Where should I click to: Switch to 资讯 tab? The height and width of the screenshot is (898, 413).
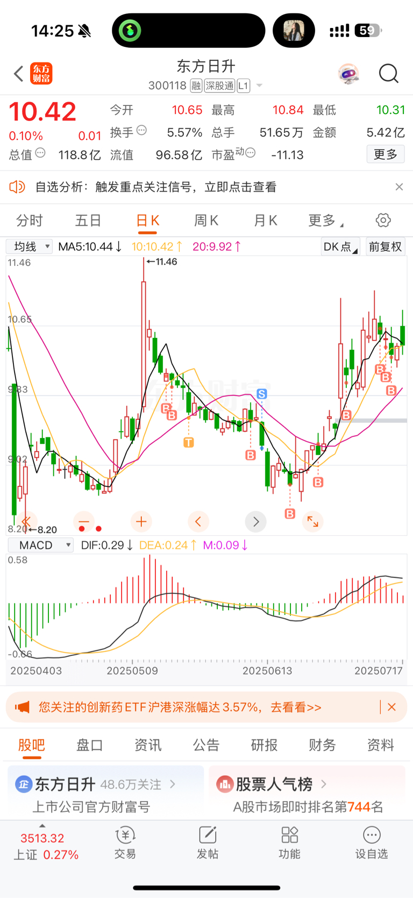point(148,745)
